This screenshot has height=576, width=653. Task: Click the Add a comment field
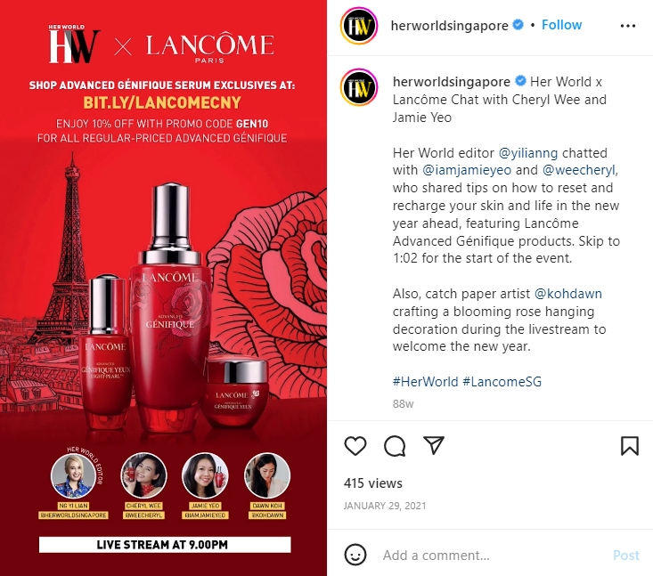(x=492, y=556)
